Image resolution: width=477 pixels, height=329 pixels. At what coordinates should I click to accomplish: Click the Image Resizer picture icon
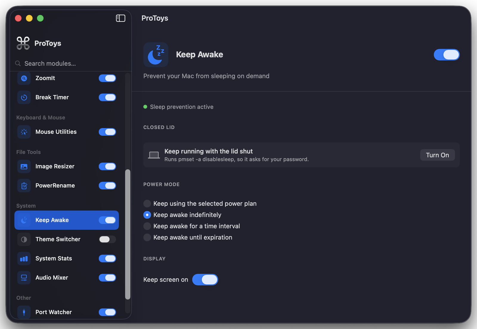pos(24,167)
